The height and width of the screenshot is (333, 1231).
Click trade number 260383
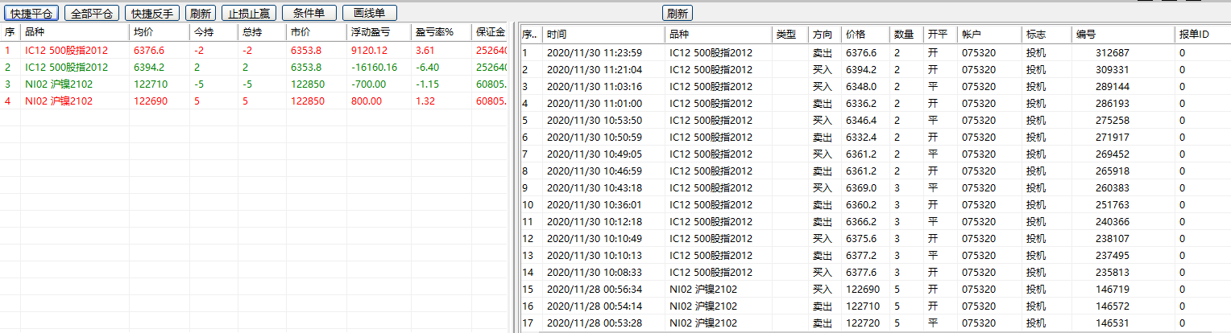(1113, 187)
